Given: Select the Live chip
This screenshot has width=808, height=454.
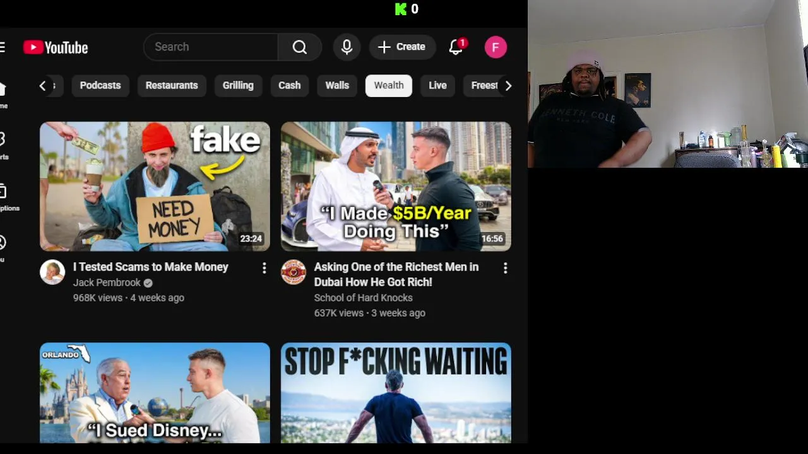Looking at the screenshot, I should pyautogui.click(x=437, y=86).
